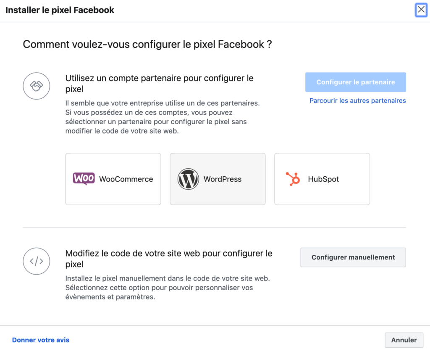Screen dimensions: 430x351
Task: Open "Parcourir les autres partenaires"
Action: click(357, 100)
